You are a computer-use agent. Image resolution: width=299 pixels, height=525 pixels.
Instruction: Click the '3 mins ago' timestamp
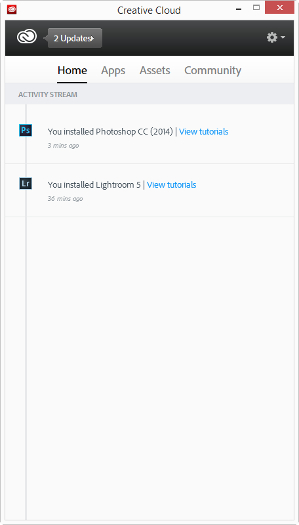click(x=63, y=146)
